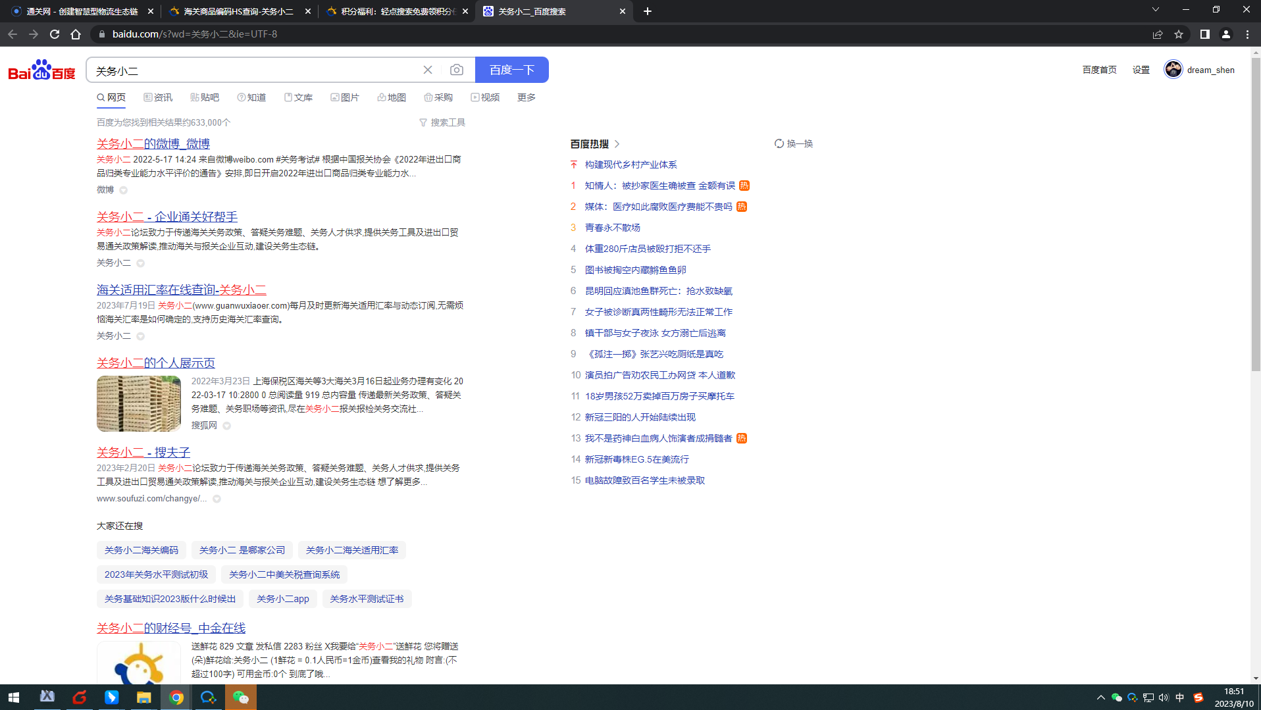Switch to the 贴吧 search tab
Screen dimensions: 1261x710
click(205, 97)
